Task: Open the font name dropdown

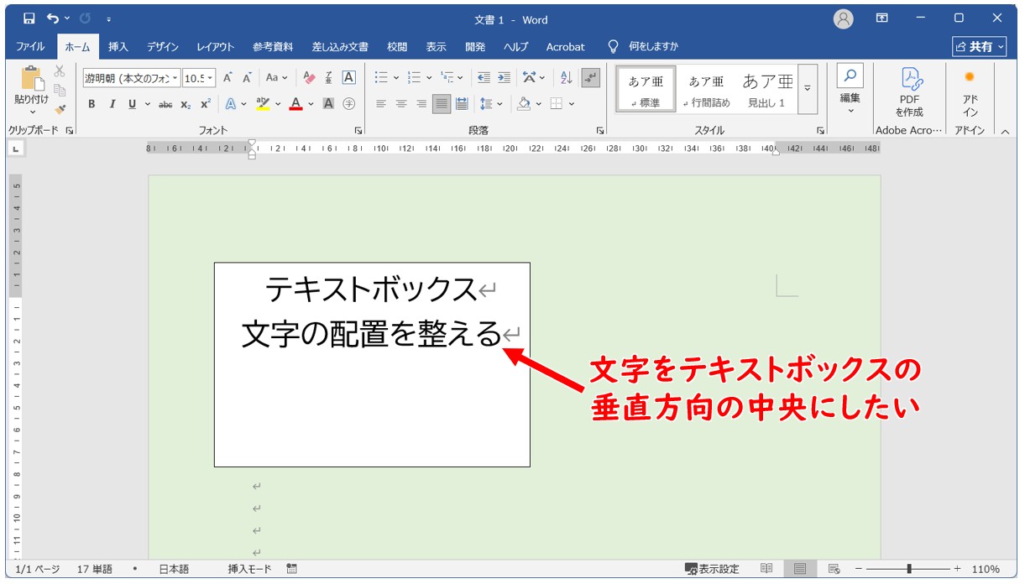Action: 176,78
